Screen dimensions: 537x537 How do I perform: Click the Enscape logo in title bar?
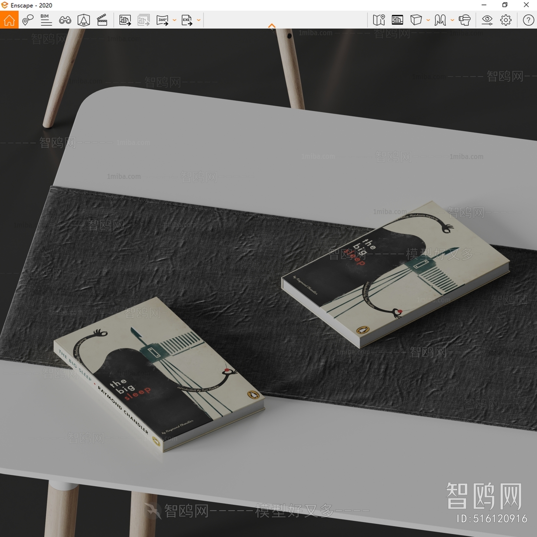tap(5, 5)
